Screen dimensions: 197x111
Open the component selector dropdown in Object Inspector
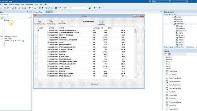pyautogui.click(x=30, y=15)
